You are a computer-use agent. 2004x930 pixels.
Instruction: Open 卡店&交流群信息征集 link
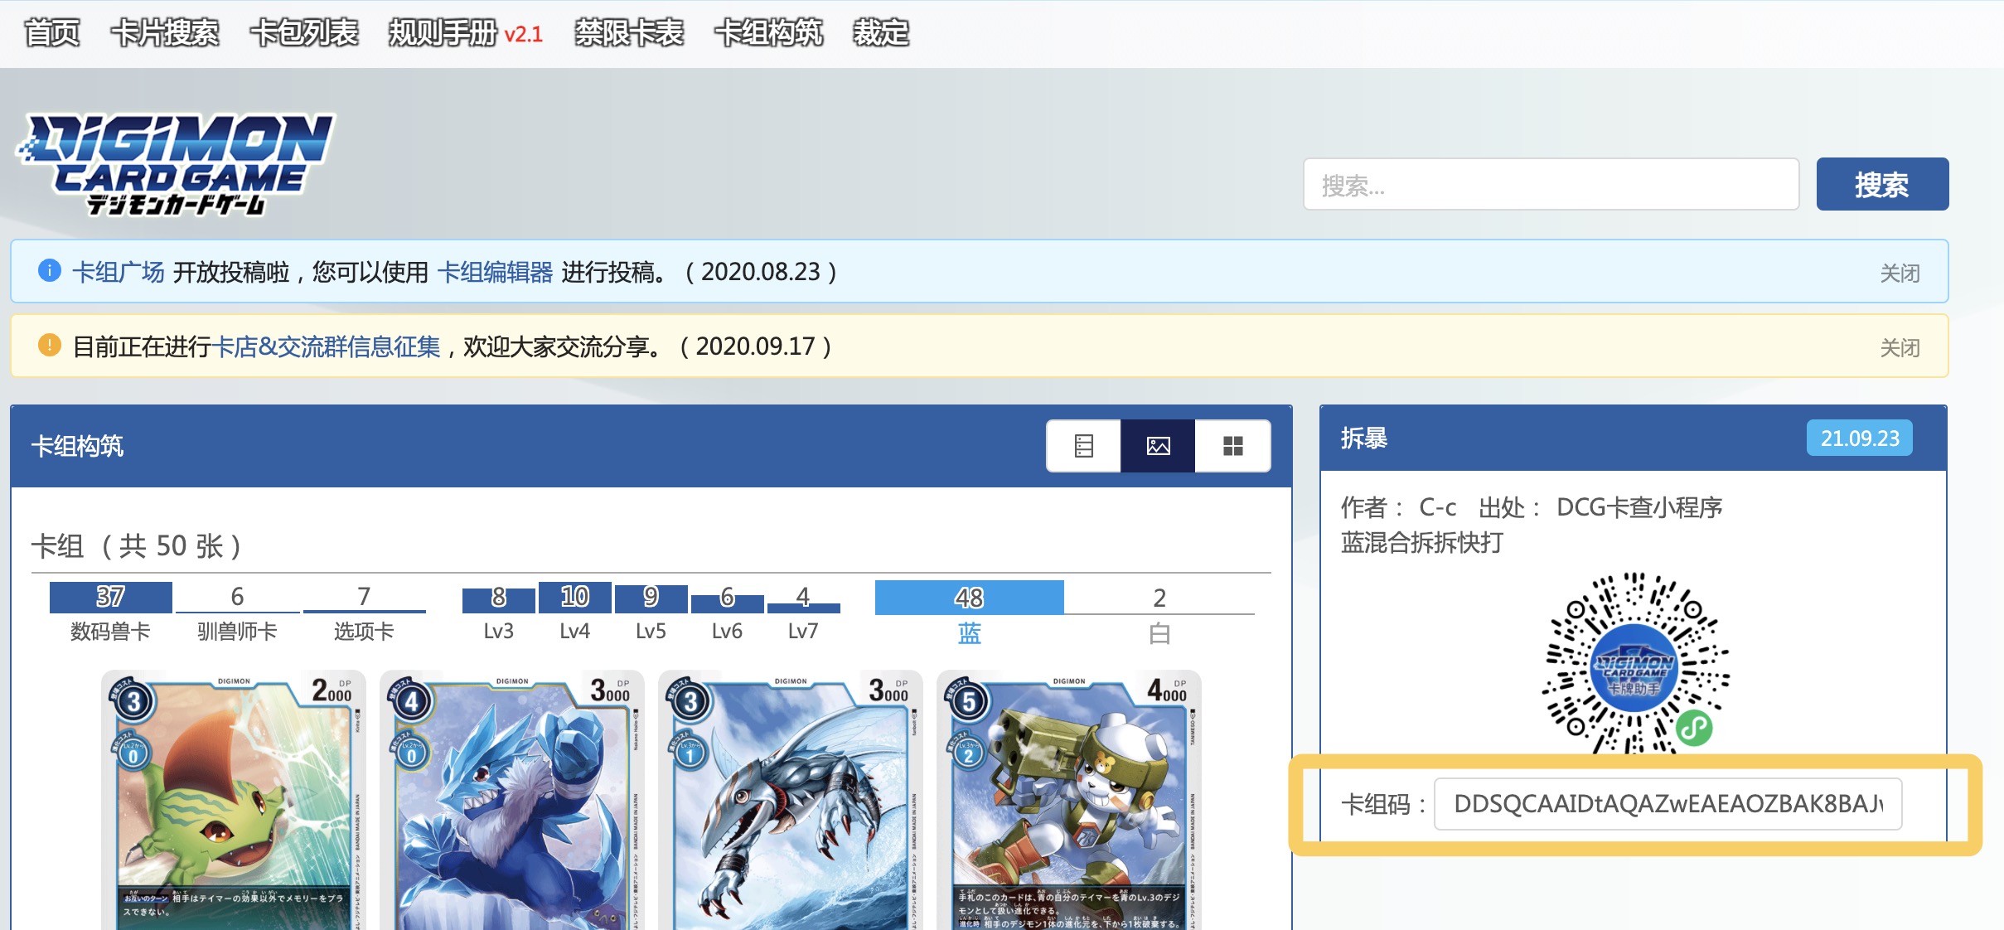coord(326,346)
